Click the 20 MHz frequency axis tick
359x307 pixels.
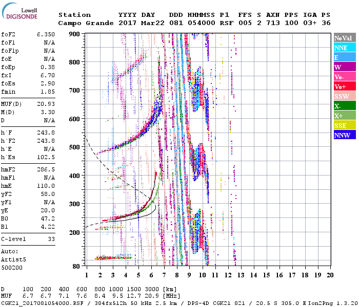tap(330, 275)
